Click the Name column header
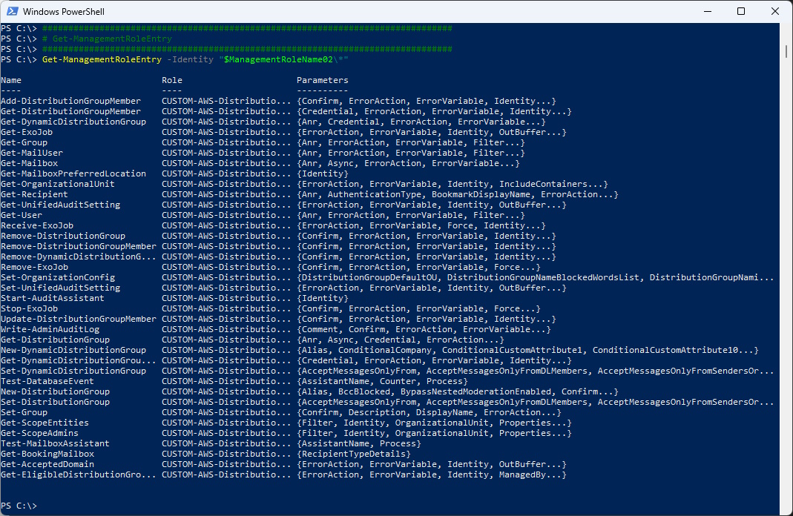The width and height of the screenshot is (793, 516). (11, 80)
